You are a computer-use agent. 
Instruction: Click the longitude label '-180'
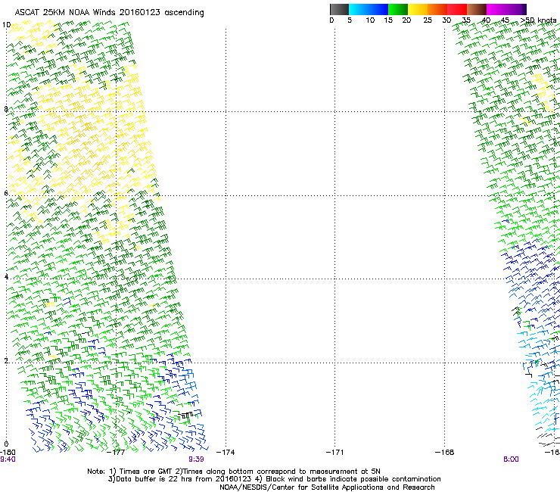tap(8, 453)
